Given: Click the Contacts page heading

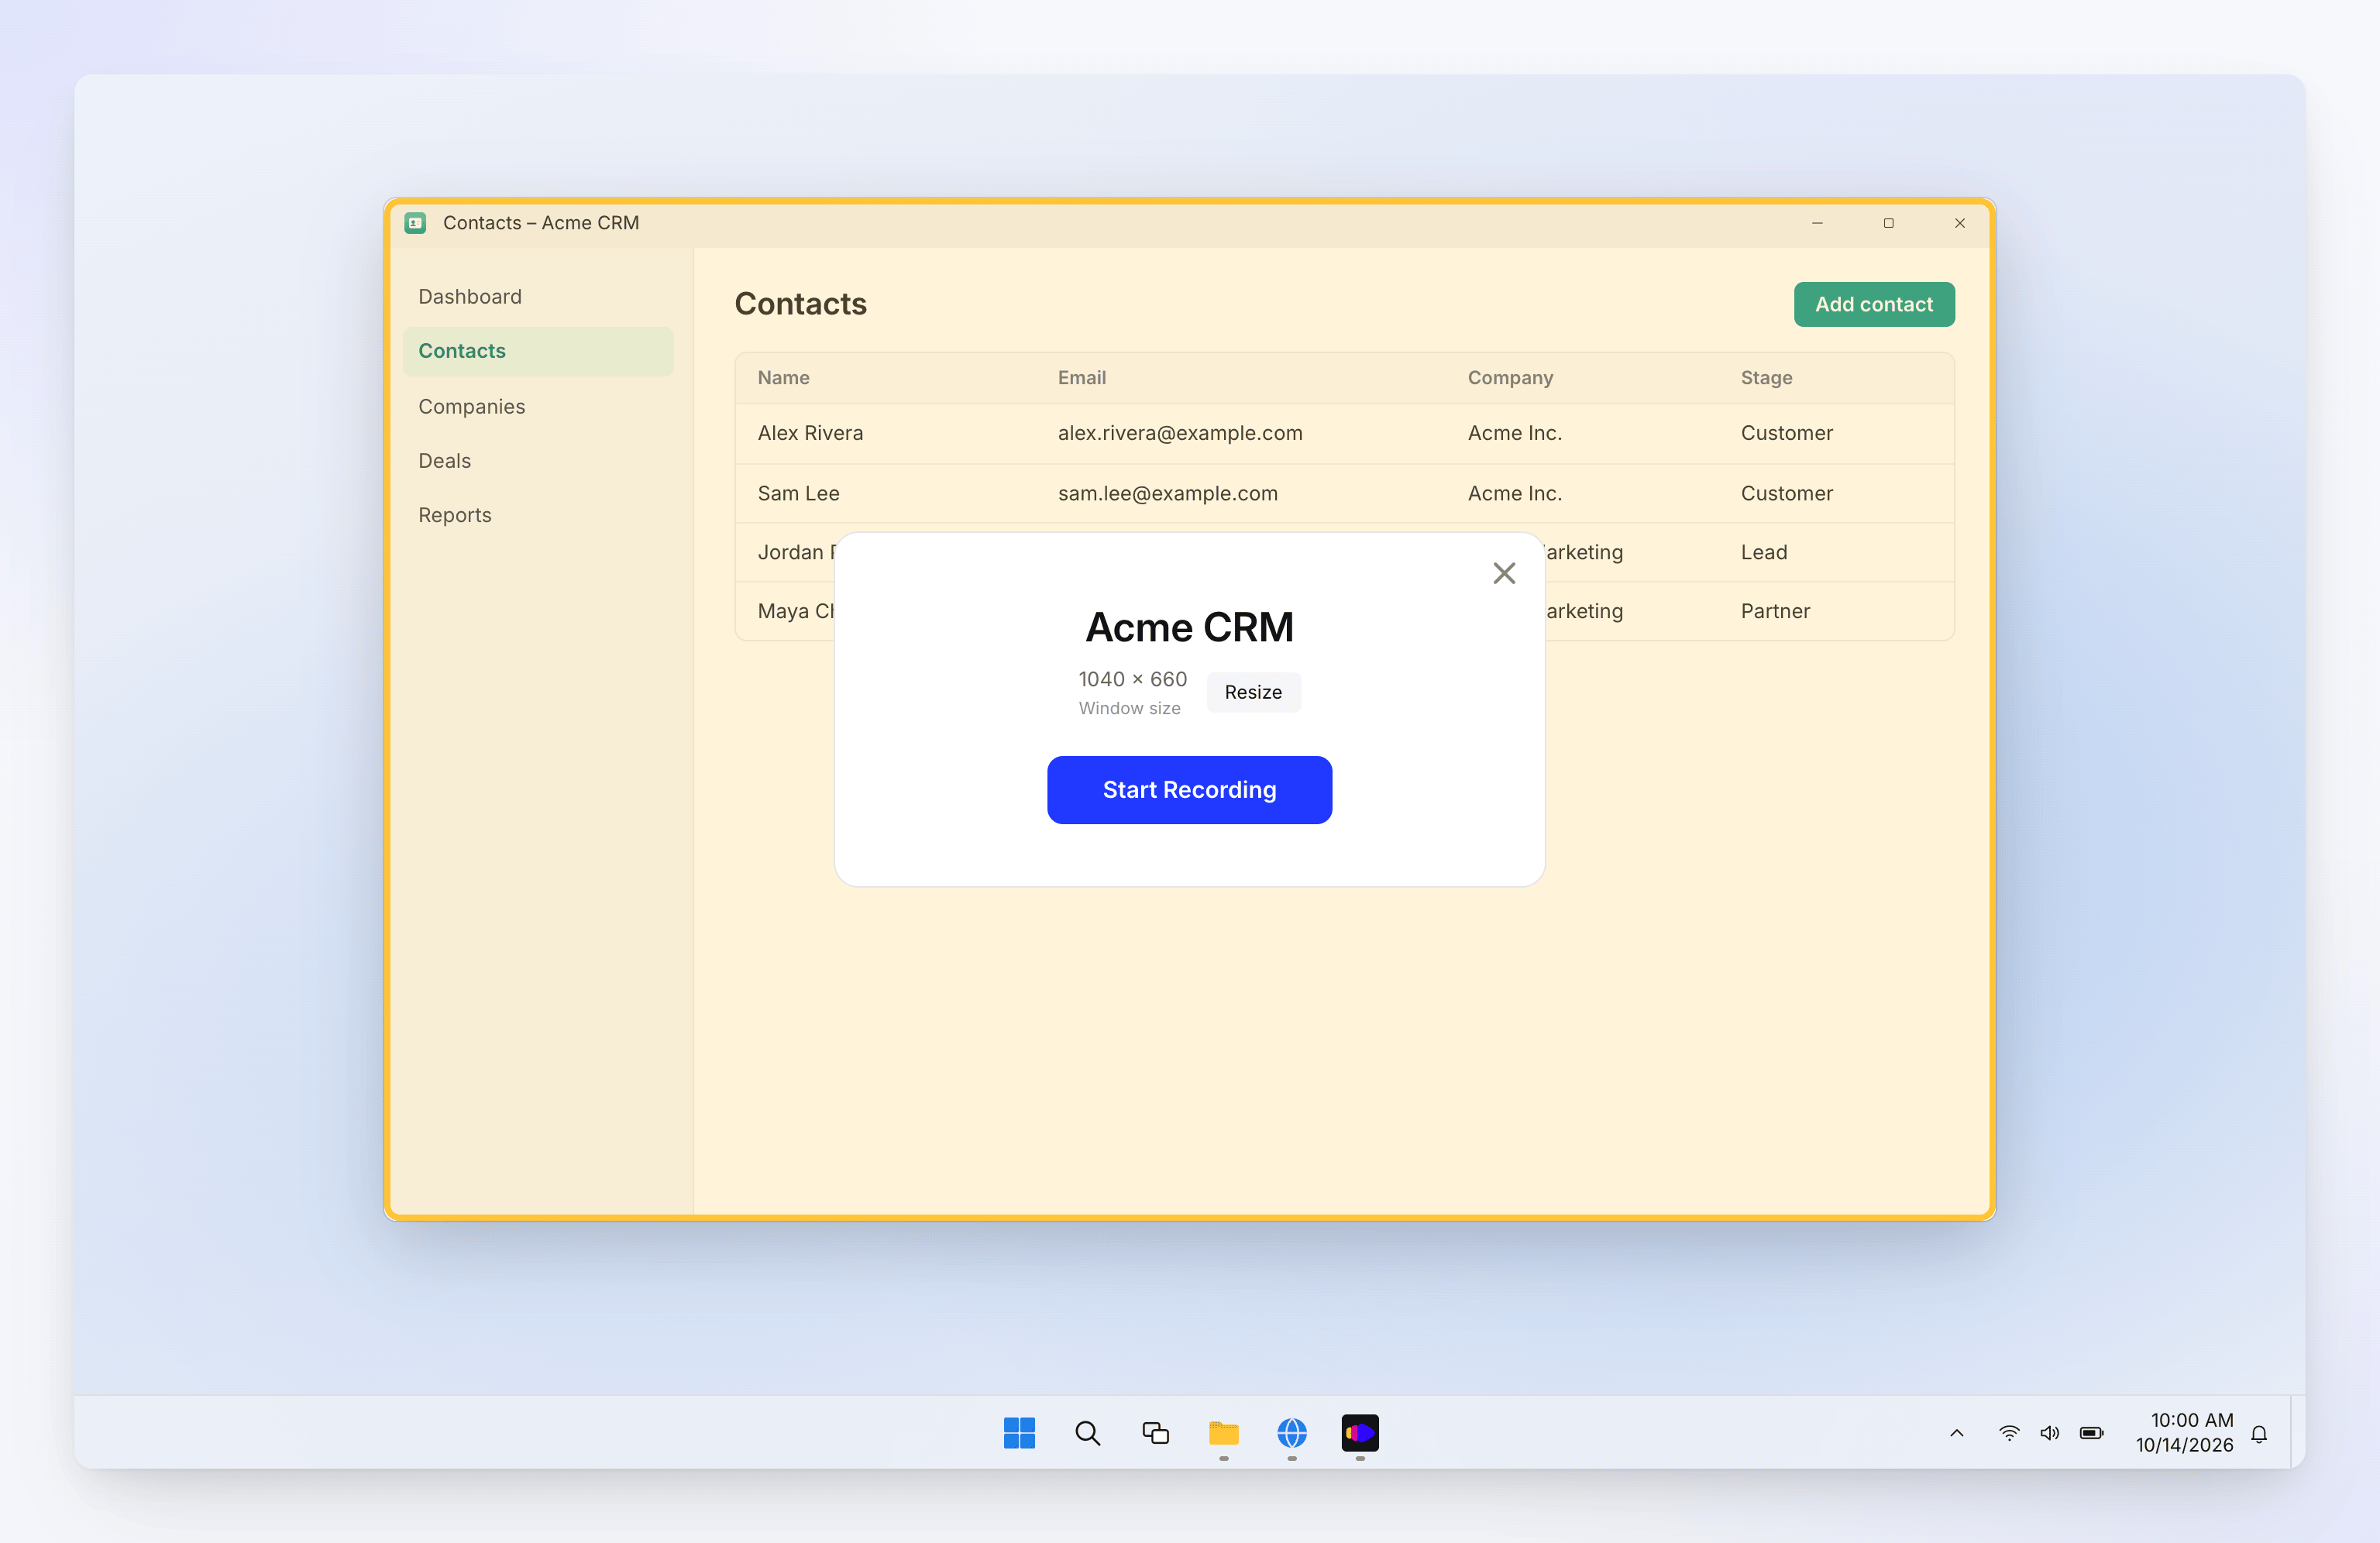Looking at the screenshot, I should tap(800, 304).
